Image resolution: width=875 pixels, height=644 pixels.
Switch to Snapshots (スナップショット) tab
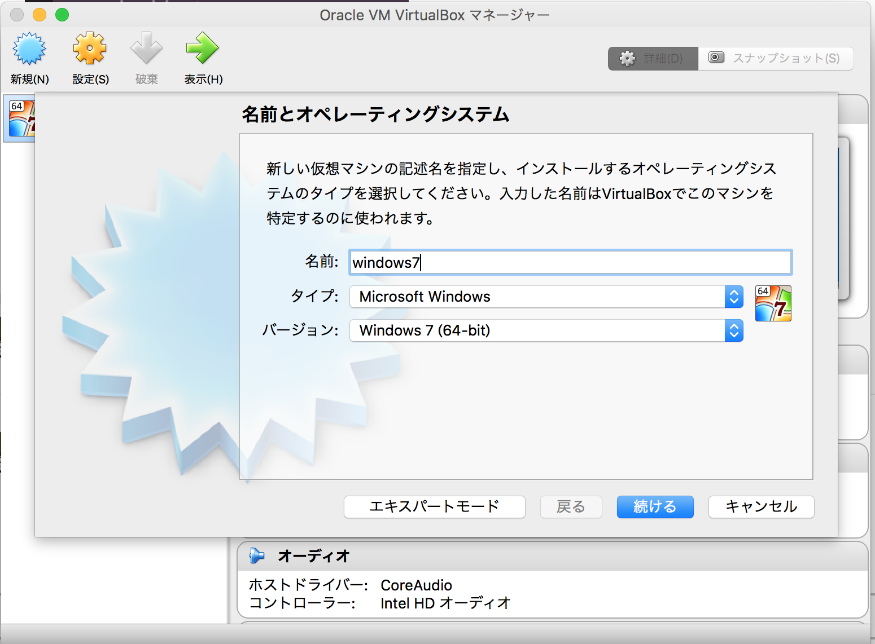pos(776,58)
